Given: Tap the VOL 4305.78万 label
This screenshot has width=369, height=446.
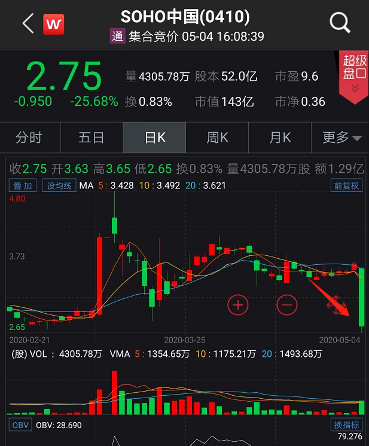Looking at the screenshot, I should 57,354.
